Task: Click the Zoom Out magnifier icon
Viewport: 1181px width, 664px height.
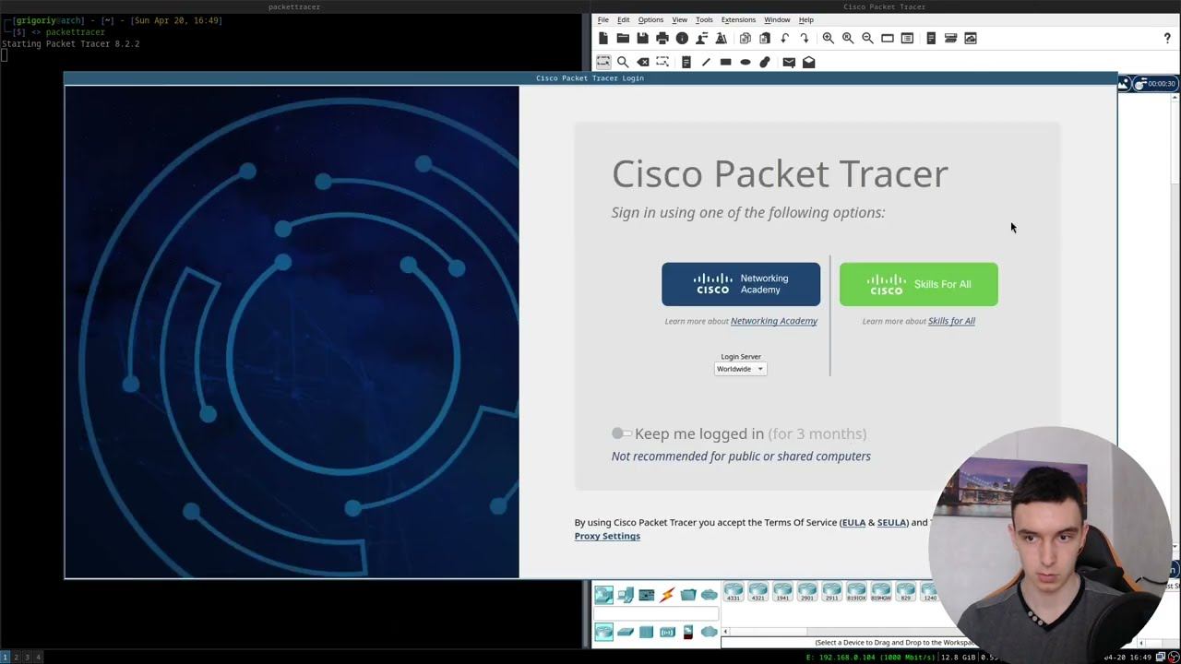Action: pyautogui.click(x=867, y=38)
